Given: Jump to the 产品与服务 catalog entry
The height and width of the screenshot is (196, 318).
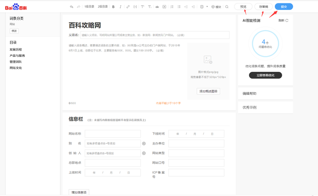Looking at the screenshot, I should pyautogui.click(x=17, y=55).
